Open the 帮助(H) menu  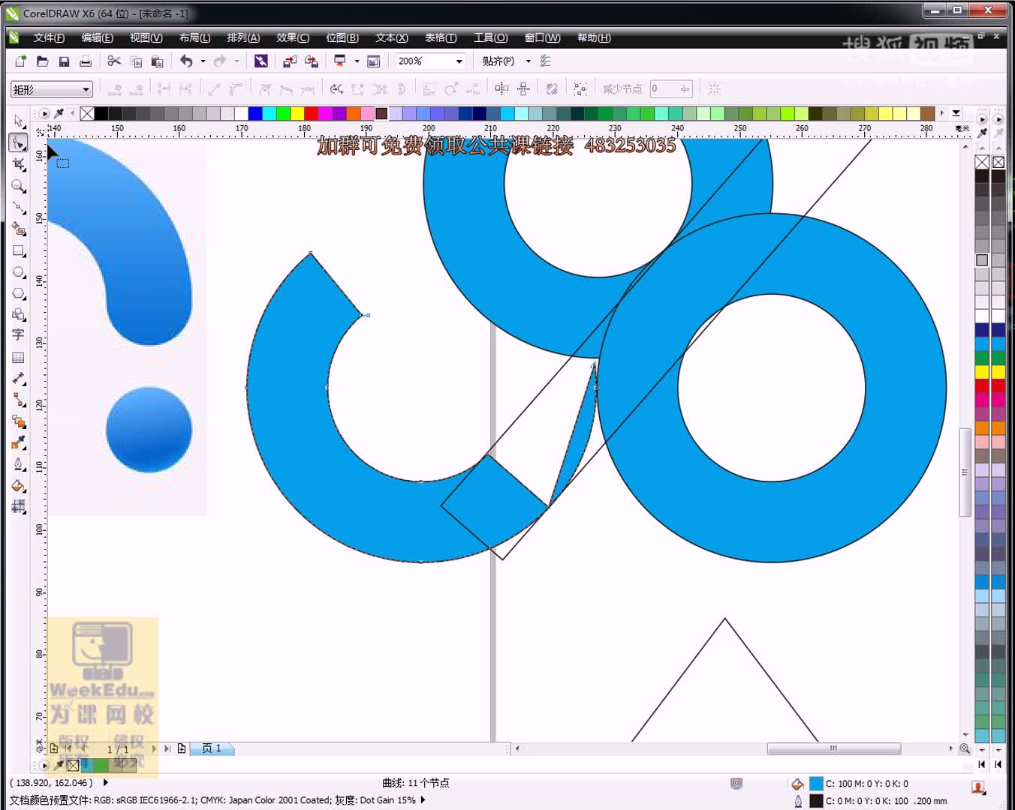coord(594,37)
